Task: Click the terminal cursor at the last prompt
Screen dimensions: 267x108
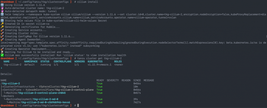Action: (x=78, y=105)
